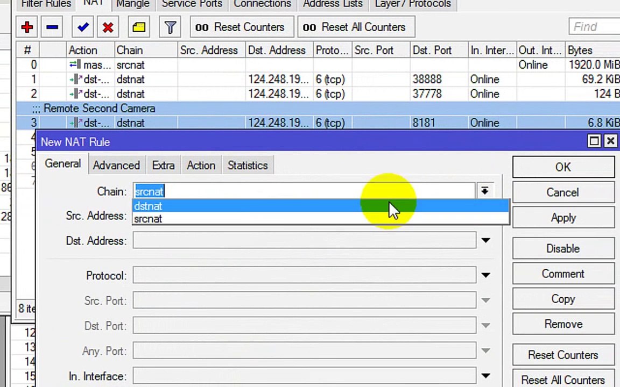Sort by the Dst. Address column header
This screenshot has width=620, height=387.
pos(279,50)
